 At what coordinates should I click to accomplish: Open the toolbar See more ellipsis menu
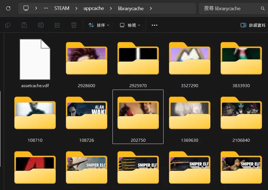point(154,25)
